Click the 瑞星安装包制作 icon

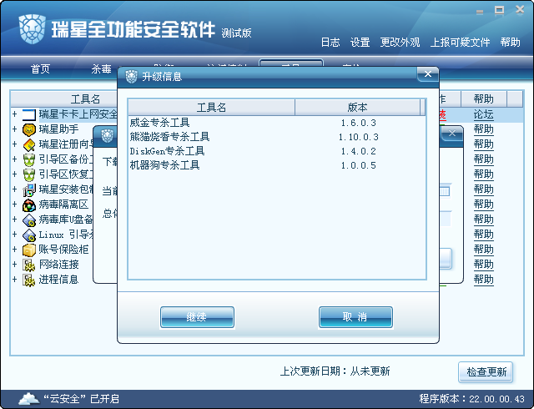(x=29, y=189)
